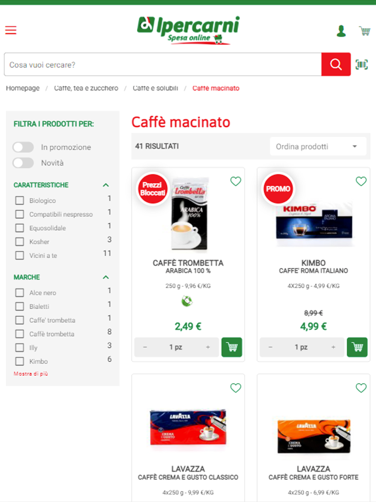Collapse the Marche filter section
The width and height of the screenshot is (376, 502).
coord(106,277)
